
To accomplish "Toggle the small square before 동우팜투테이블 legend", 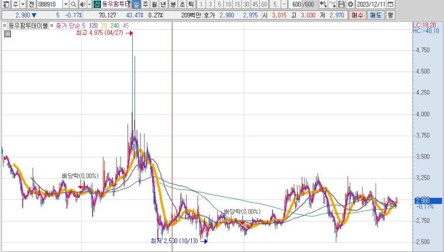I will click(x=4, y=26).
